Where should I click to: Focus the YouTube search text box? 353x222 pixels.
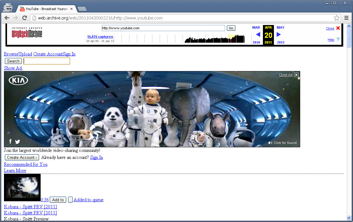47,61
